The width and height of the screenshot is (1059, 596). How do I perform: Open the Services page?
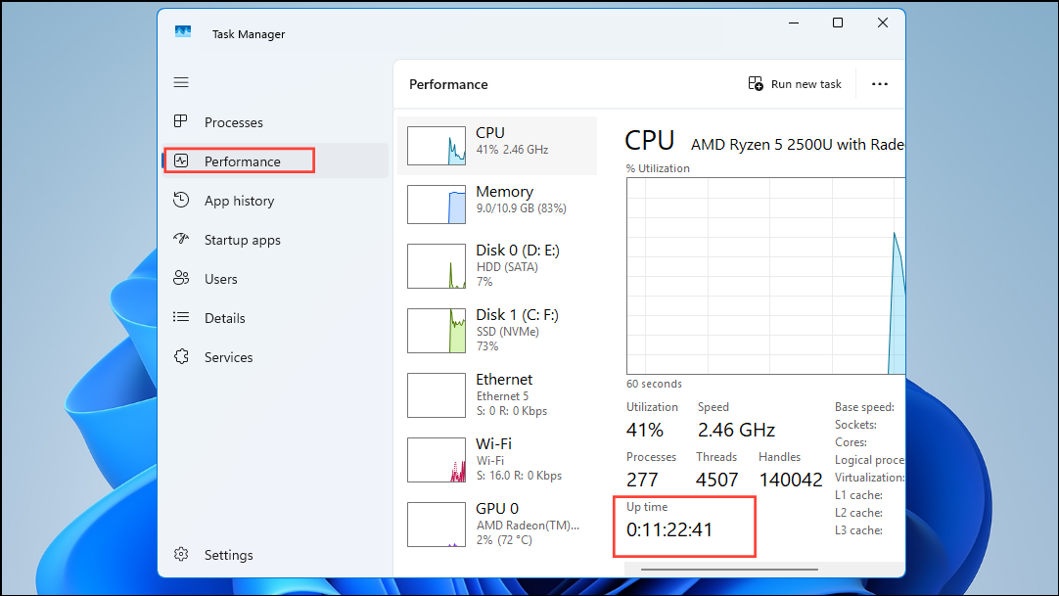coord(276,357)
